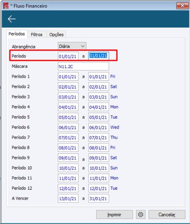Click Período 2 start date field

point(68,87)
